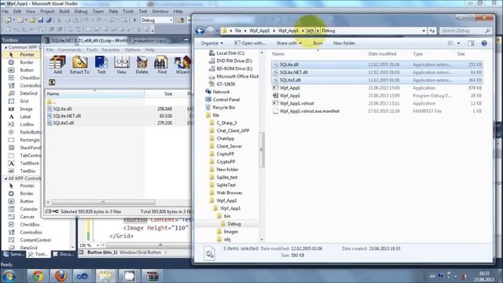This screenshot has height=283, width=503.
Task: Open the Organize dropdown in Explorer
Action: point(212,43)
